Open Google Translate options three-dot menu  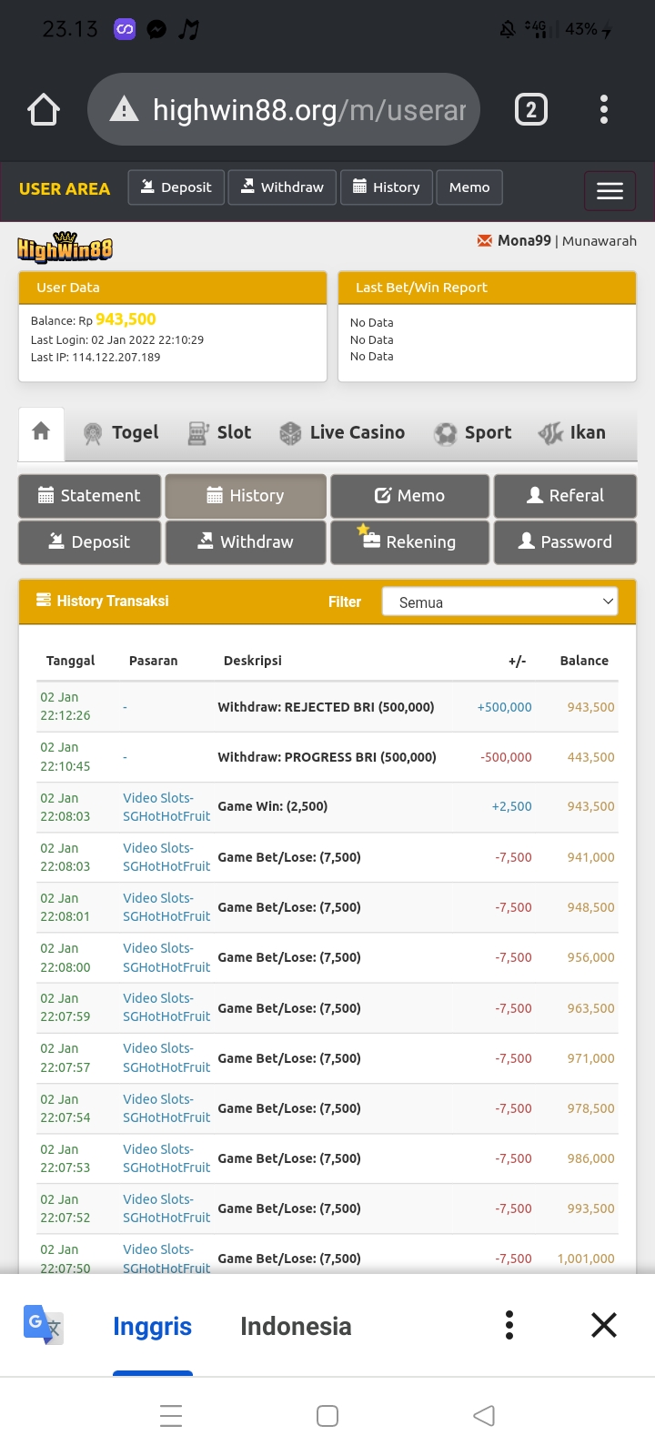pos(509,1325)
